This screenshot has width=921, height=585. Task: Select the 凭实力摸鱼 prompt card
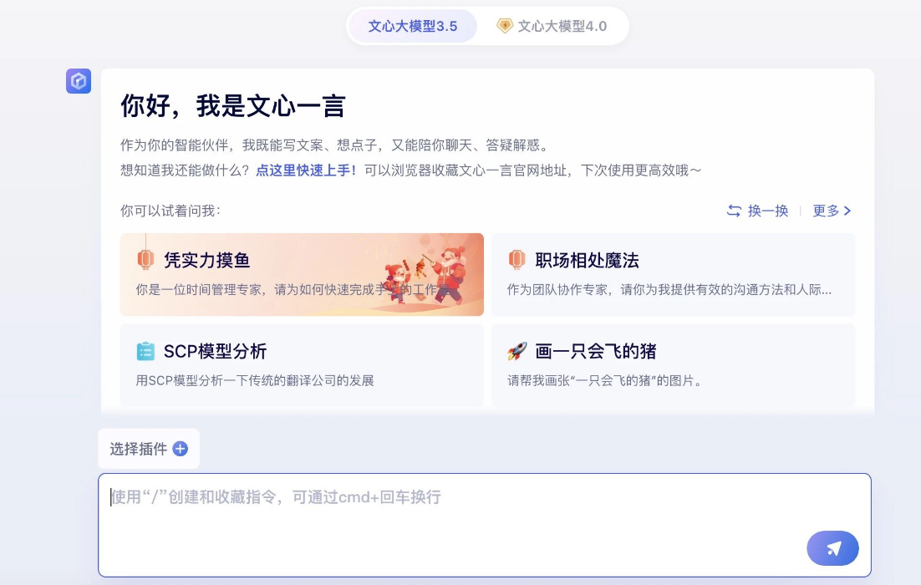pyautogui.click(x=302, y=274)
